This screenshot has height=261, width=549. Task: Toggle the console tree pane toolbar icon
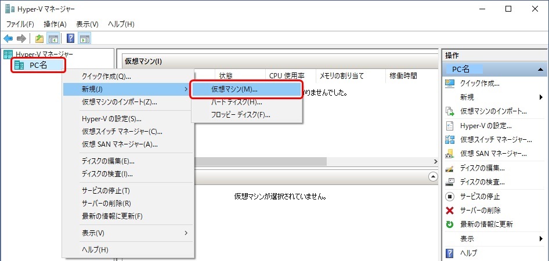[x=53, y=38]
